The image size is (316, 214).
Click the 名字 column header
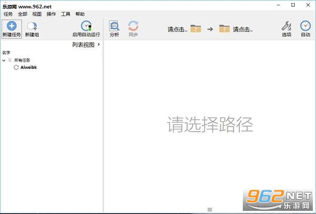pyautogui.click(x=6, y=53)
